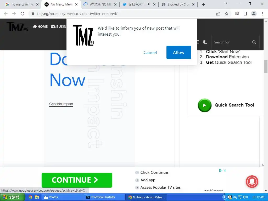Close the 'Blocked by Clou' tab
This screenshot has height=201, width=268.
pos(193,4)
